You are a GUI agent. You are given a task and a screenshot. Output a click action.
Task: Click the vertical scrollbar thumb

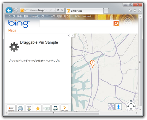pyautogui.click(x=140, y=62)
